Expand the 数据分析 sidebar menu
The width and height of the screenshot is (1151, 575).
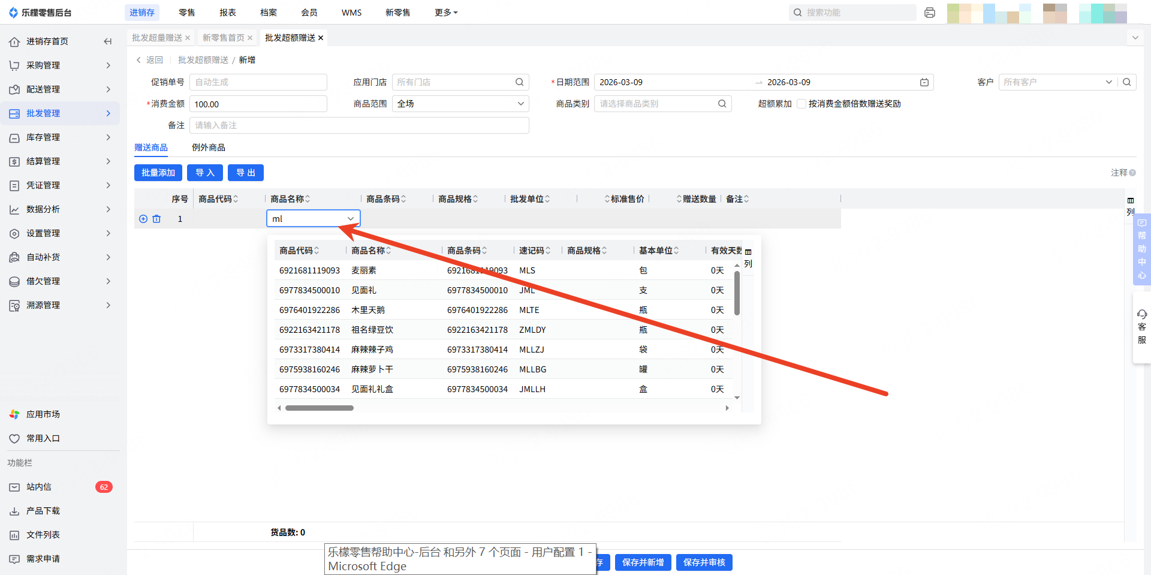(109, 209)
